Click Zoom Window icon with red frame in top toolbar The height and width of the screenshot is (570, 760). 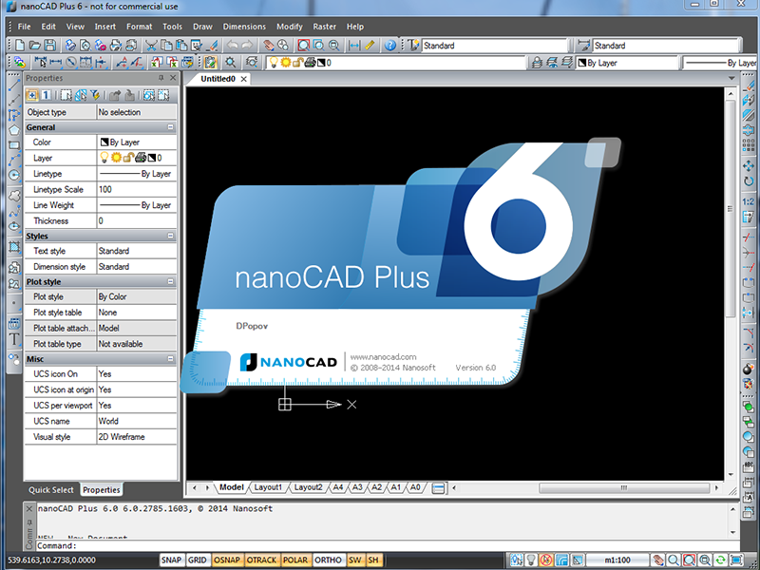point(303,46)
